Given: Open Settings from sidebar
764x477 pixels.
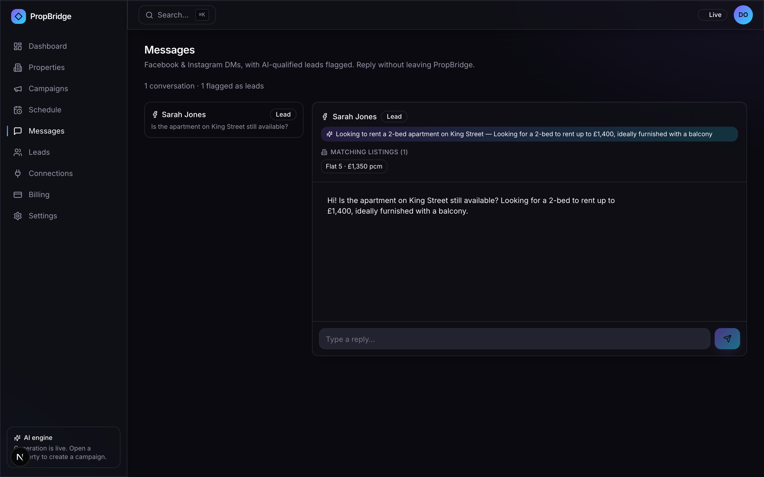Looking at the screenshot, I should [63, 216].
